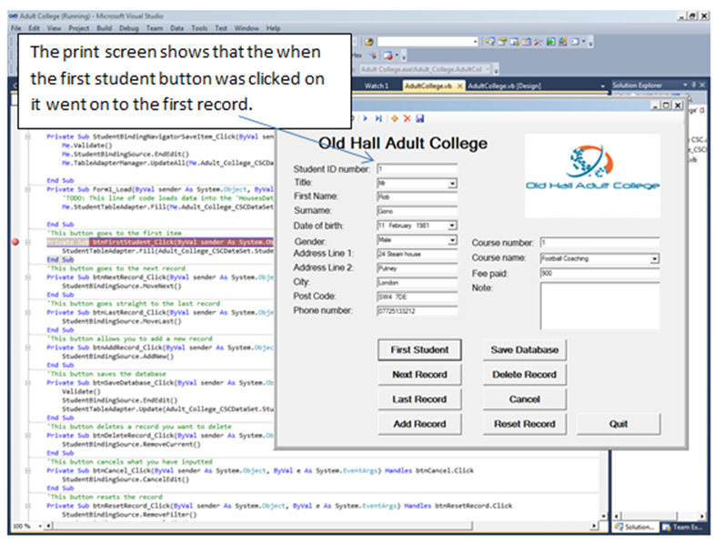Click the red X delete icon in navigator

(x=408, y=118)
